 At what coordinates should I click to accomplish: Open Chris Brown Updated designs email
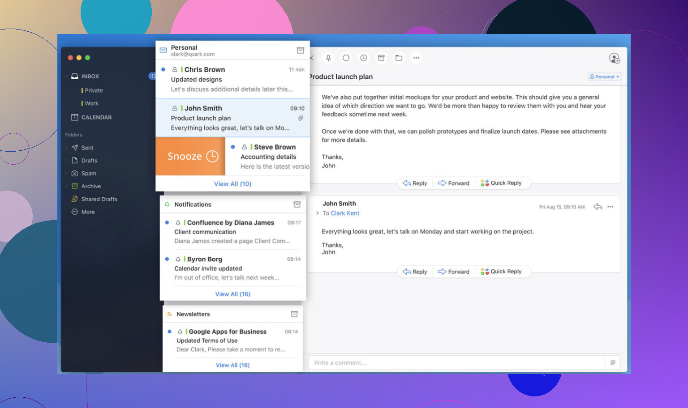coord(233,79)
